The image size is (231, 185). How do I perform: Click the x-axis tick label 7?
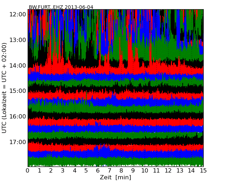tap(109, 171)
